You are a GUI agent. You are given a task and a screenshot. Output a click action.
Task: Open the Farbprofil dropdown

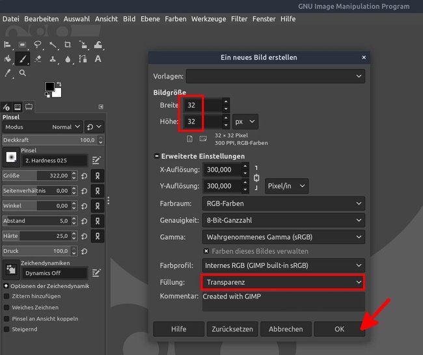pos(284,265)
